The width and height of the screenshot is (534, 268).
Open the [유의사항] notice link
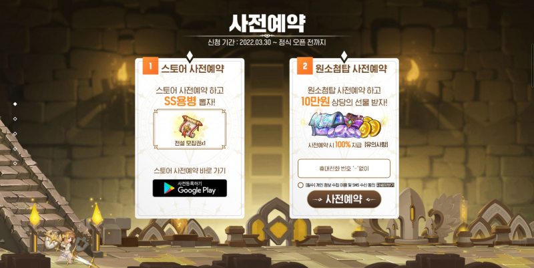[x=376, y=145]
